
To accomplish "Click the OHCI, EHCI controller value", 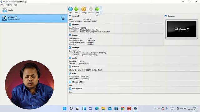I will coord(85,77).
